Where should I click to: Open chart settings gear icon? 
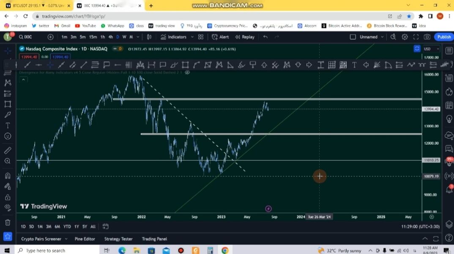405,37
